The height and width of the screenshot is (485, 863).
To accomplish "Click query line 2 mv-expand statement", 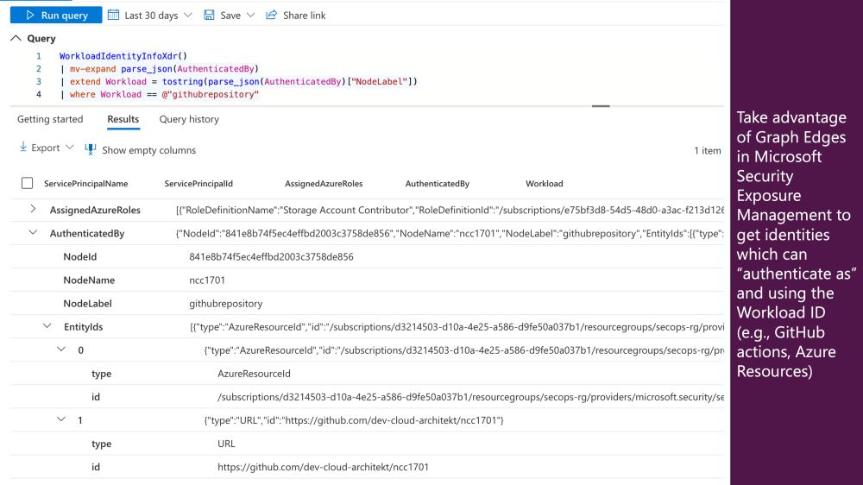I will pyautogui.click(x=159, y=69).
